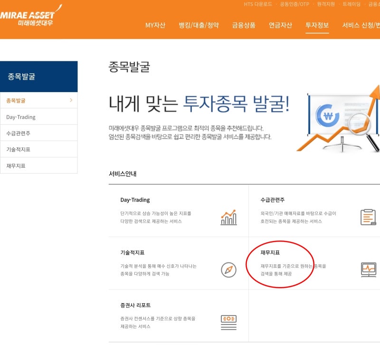
Task: Click the text '미래에셋대우 종목발굴 프로그램으로 최적의 종목을 추천해드립니다.'
Action: tap(186, 128)
